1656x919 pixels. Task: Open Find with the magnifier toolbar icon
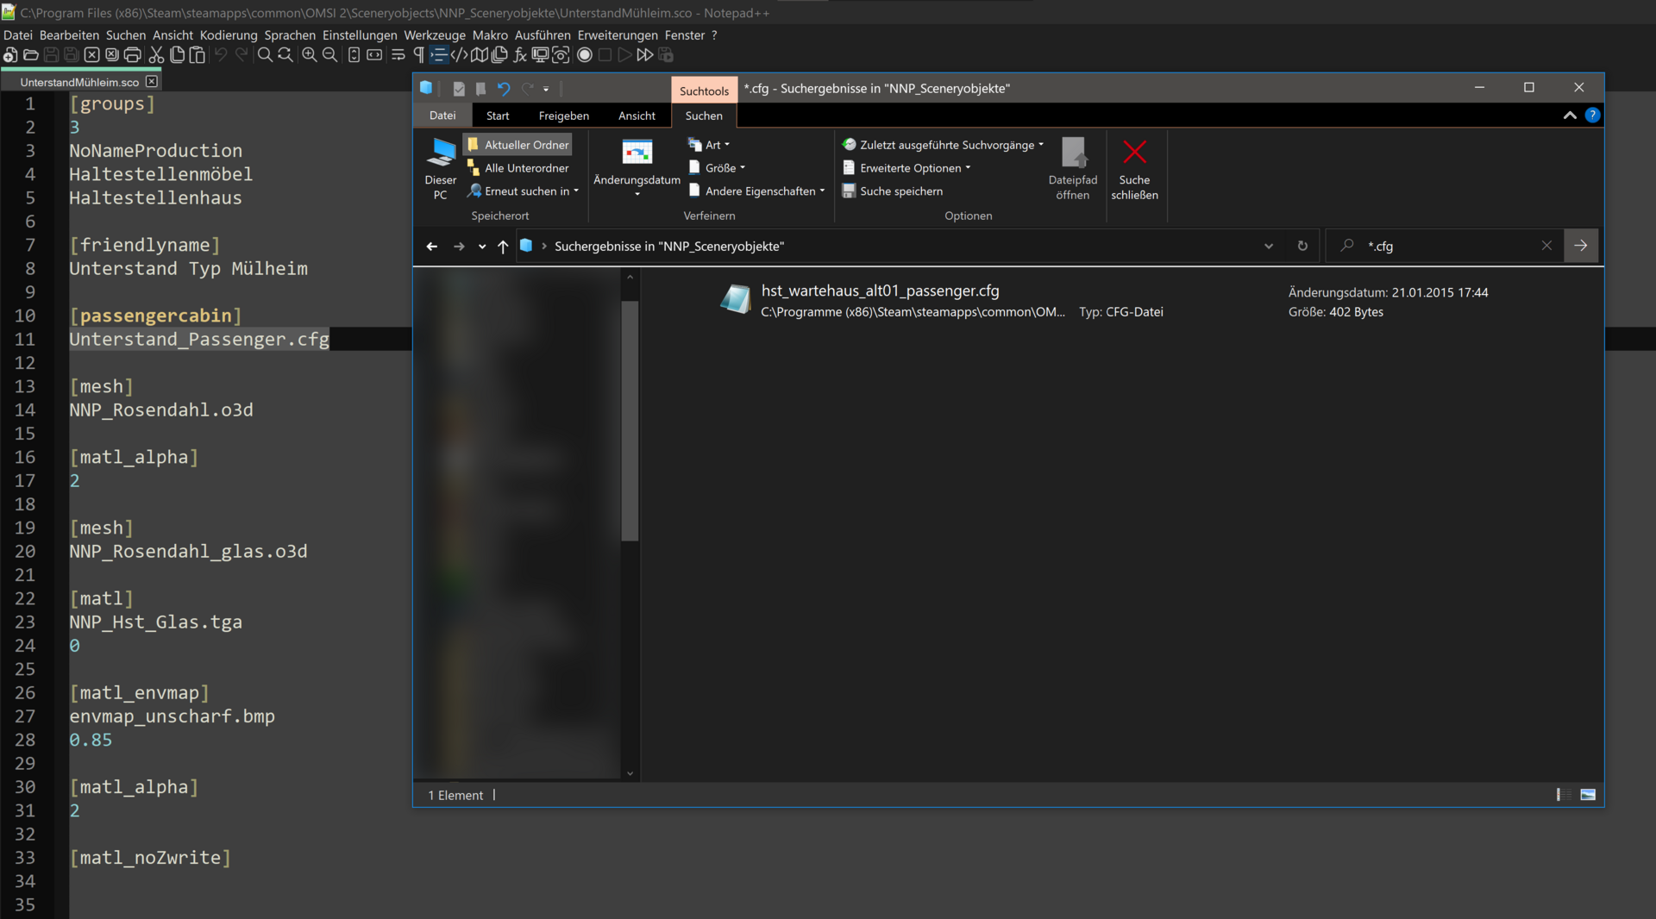coord(265,55)
